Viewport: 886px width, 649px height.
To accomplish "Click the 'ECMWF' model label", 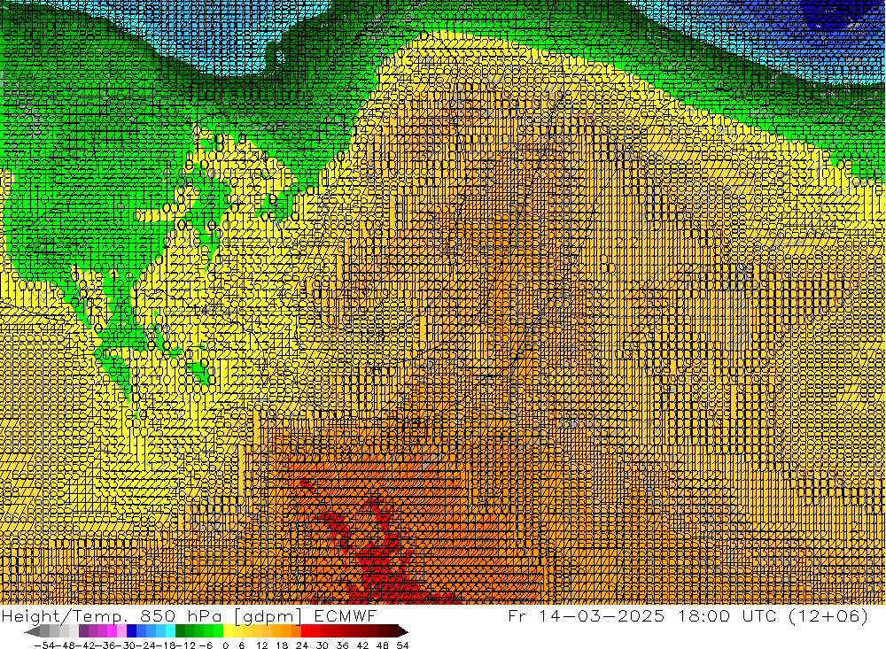I will pos(346,616).
